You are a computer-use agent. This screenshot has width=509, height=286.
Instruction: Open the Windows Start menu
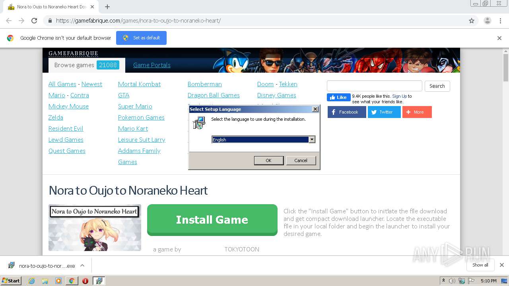(x=11, y=281)
